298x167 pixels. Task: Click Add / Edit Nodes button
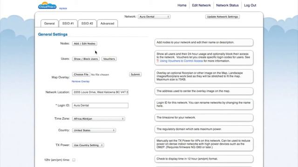[x=85, y=44]
